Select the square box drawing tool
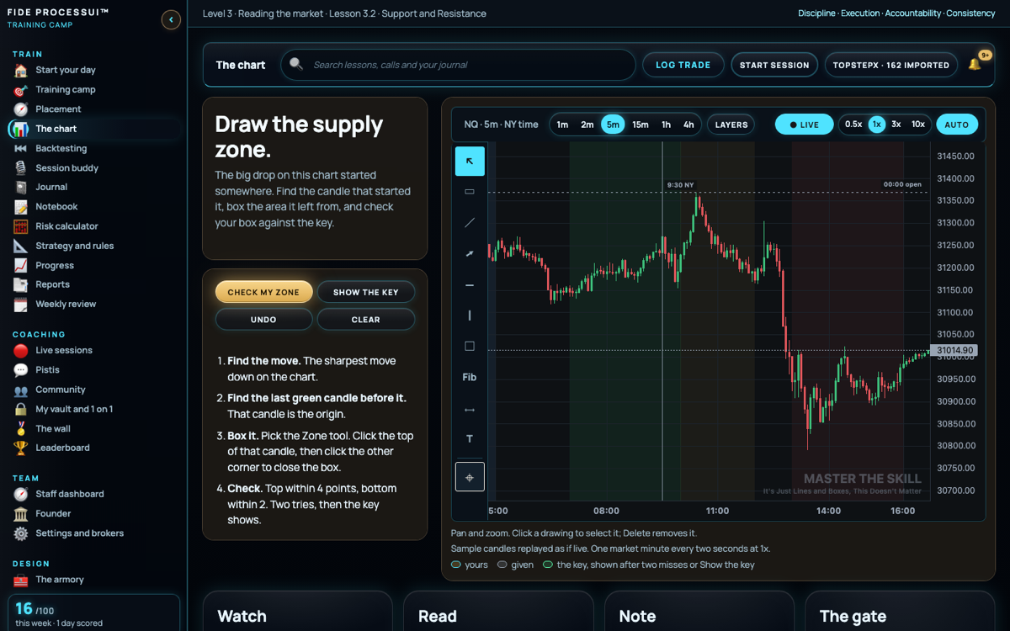1010x631 pixels. coord(470,346)
